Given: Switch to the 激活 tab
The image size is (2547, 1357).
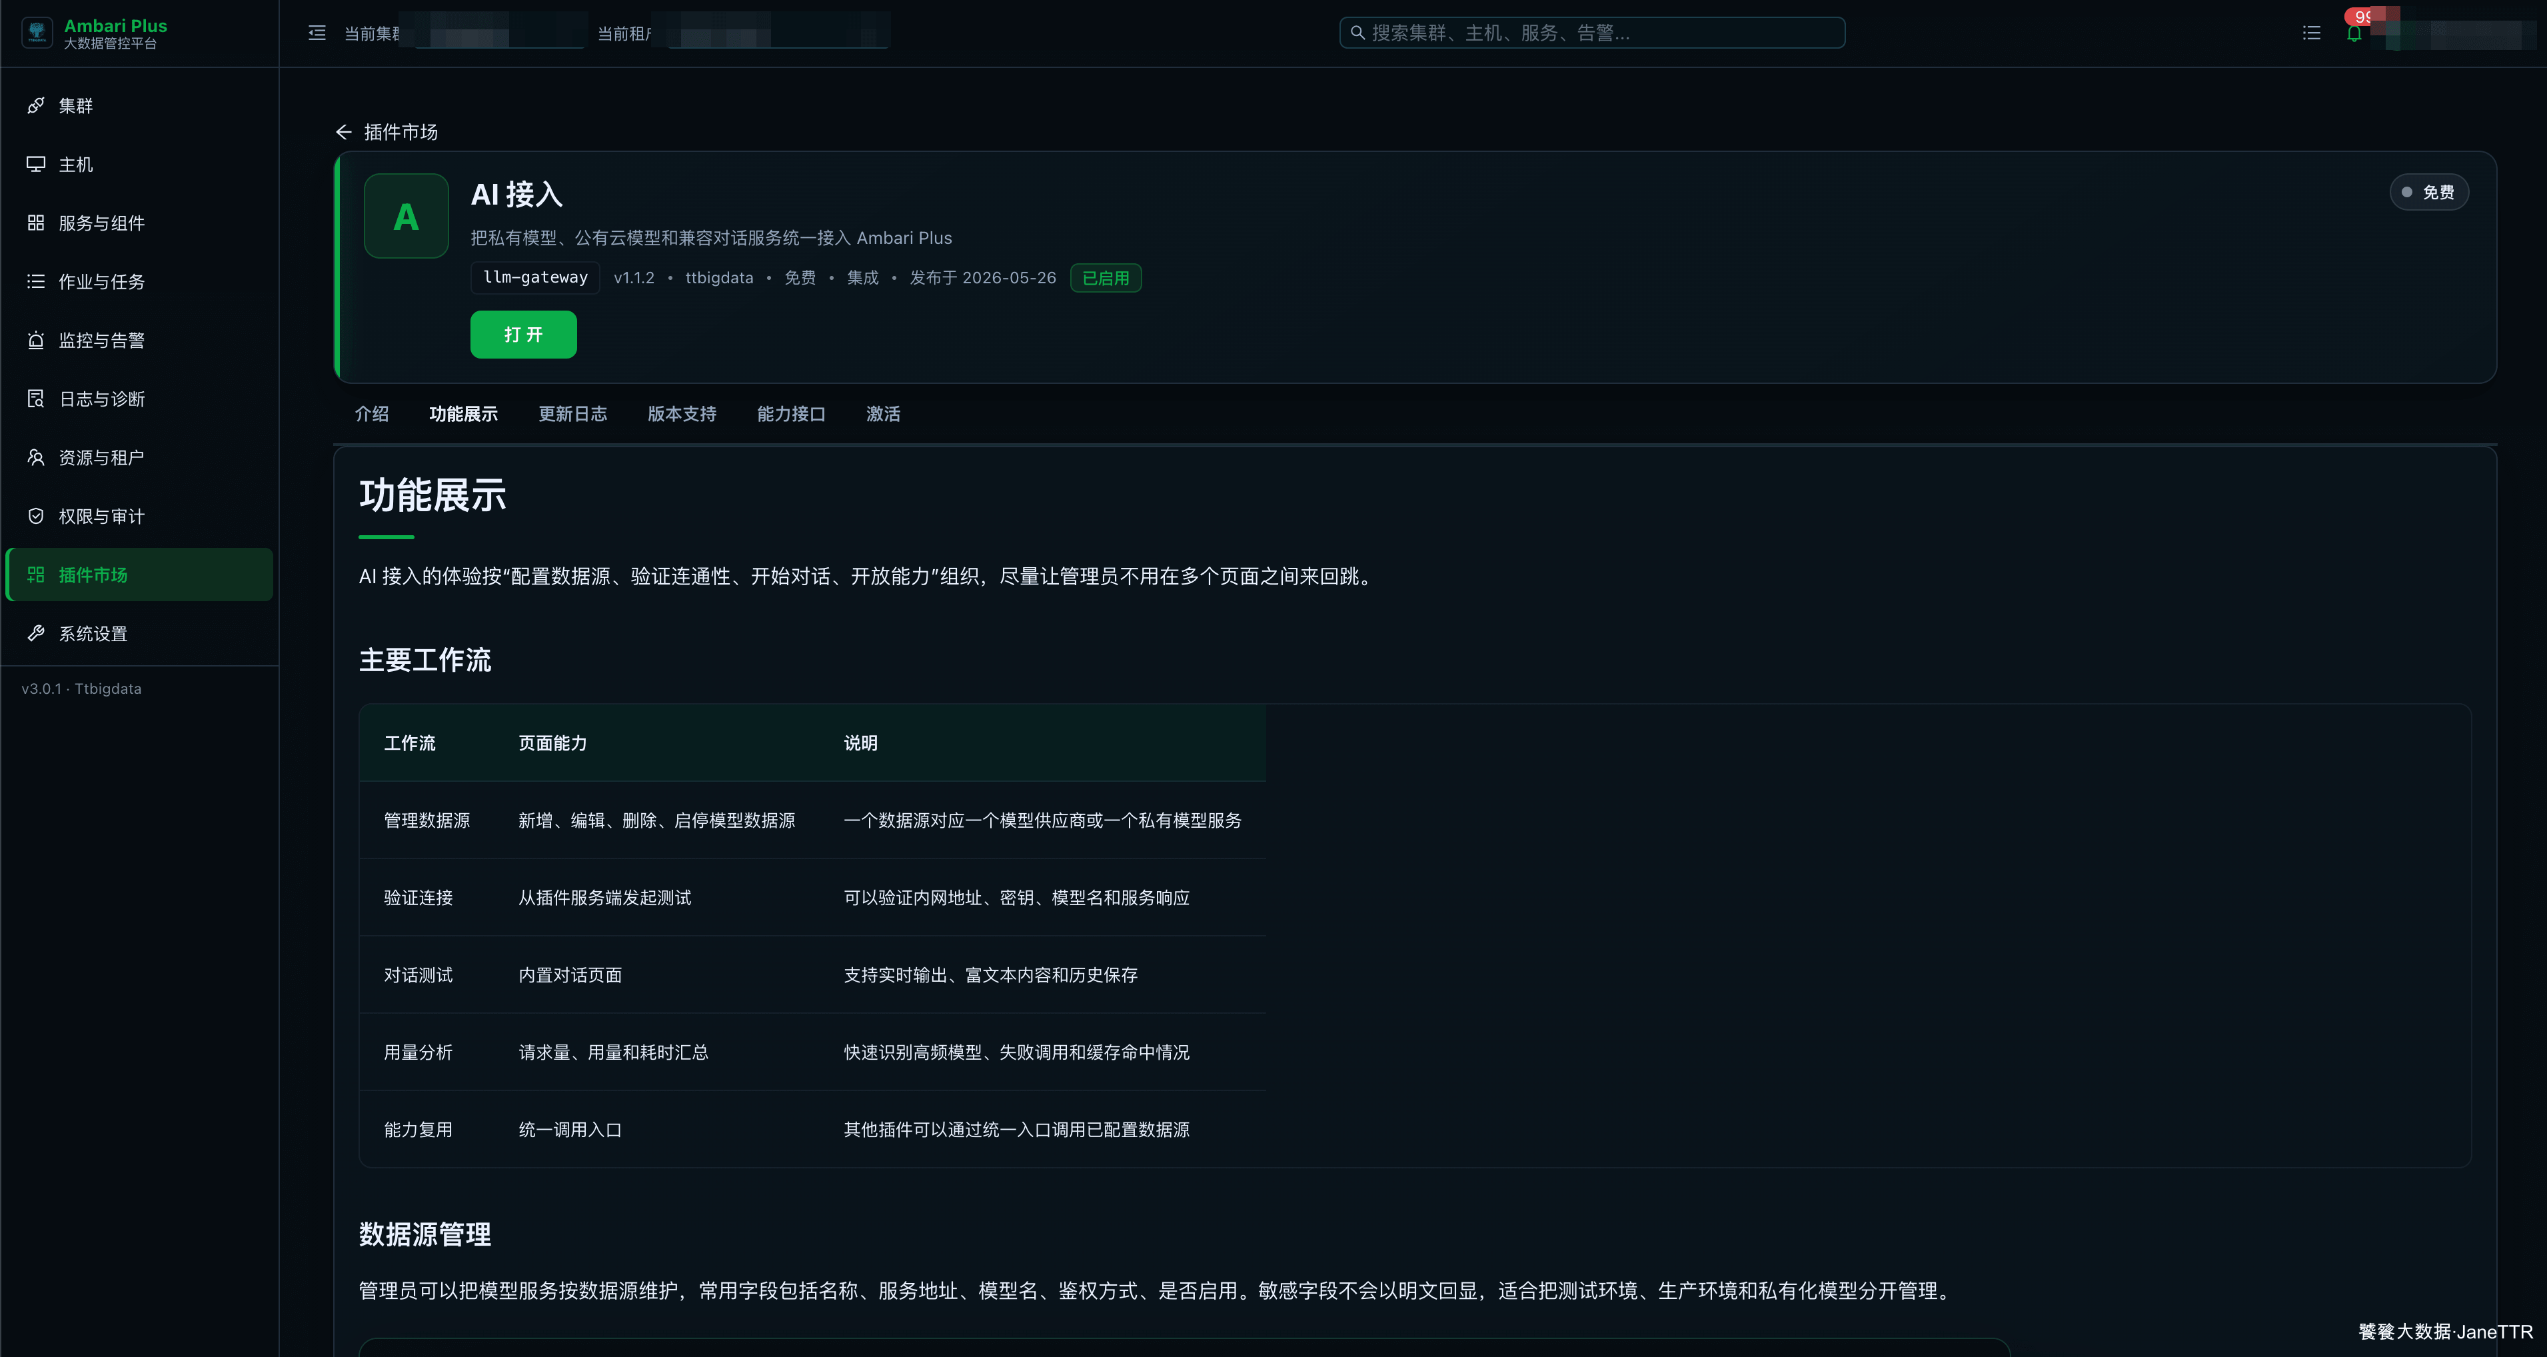Looking at the screenshot, I should pyautogui.click(x=883, y=413).
